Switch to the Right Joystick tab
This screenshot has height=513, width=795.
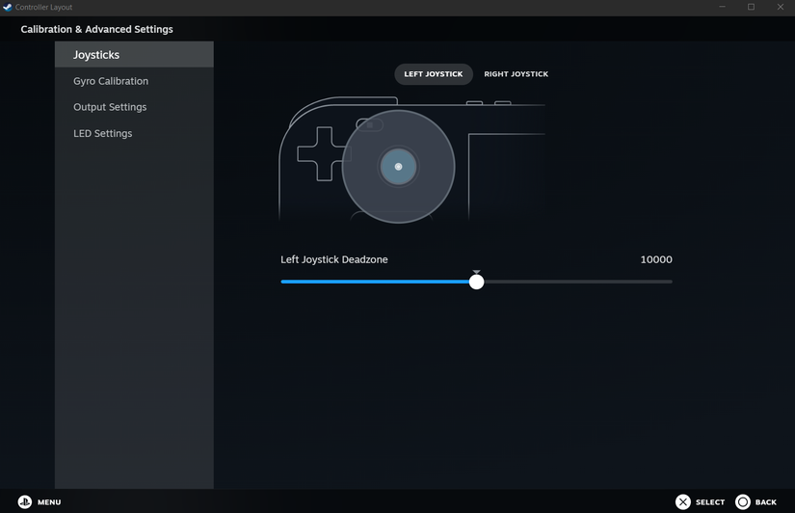tap(516, 74)
